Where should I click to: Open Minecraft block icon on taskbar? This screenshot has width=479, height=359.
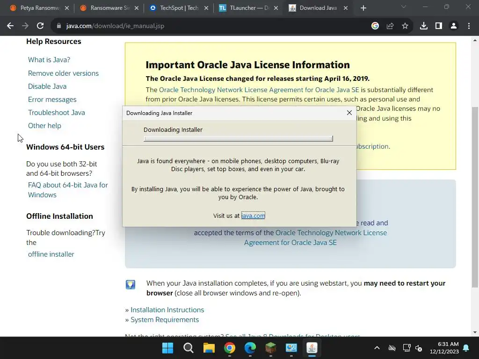[271, 348]
